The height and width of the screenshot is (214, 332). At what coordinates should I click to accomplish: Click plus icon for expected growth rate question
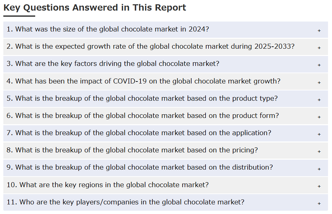[319, 48]
